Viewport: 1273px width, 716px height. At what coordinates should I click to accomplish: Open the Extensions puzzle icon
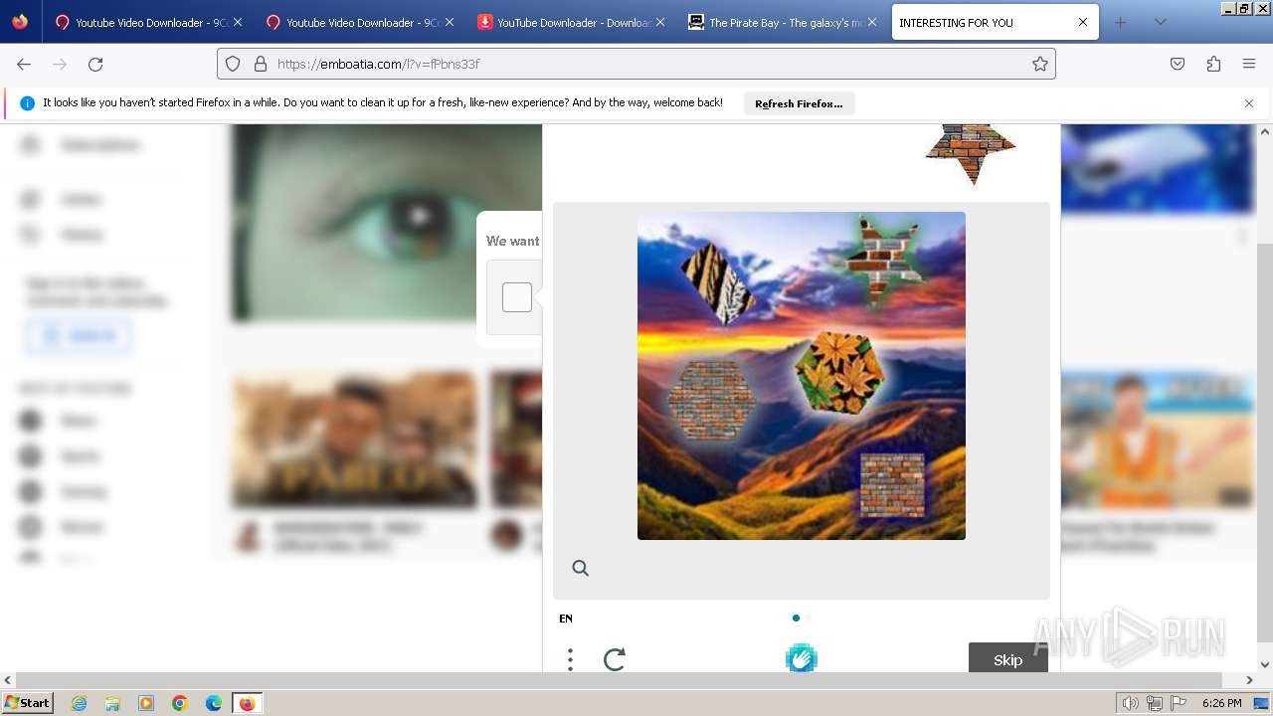[x=1213, y=64]
